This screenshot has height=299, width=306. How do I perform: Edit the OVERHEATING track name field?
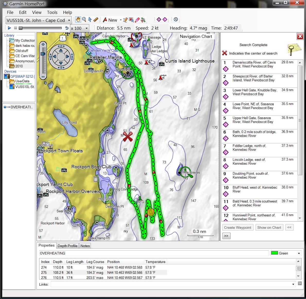(x=154, y=253)
